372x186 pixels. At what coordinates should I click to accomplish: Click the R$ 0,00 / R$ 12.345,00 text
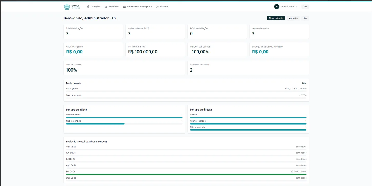(x=296, y=88)
